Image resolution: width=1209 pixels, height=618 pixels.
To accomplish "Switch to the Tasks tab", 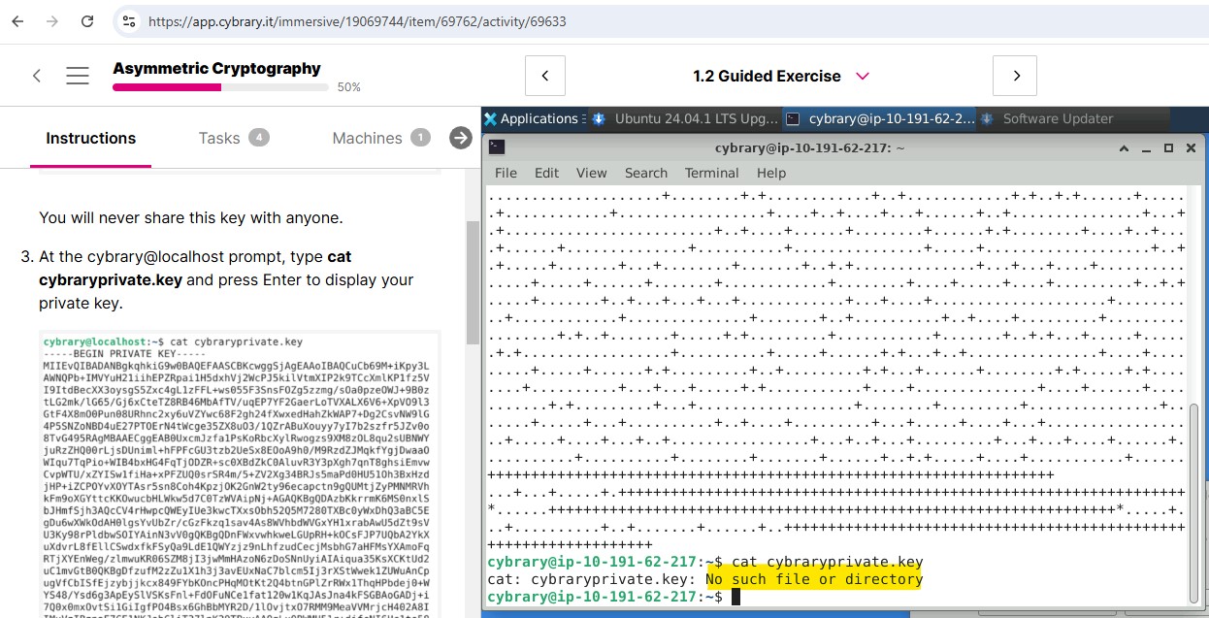I will click(233, 138).
